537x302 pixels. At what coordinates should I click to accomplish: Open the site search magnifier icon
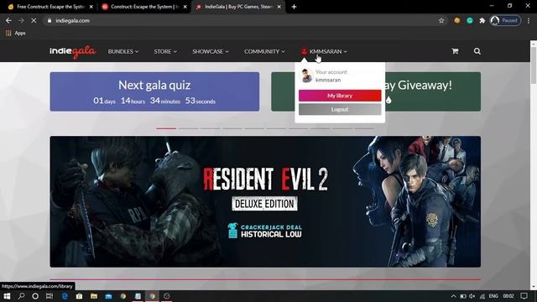[477, 51]
